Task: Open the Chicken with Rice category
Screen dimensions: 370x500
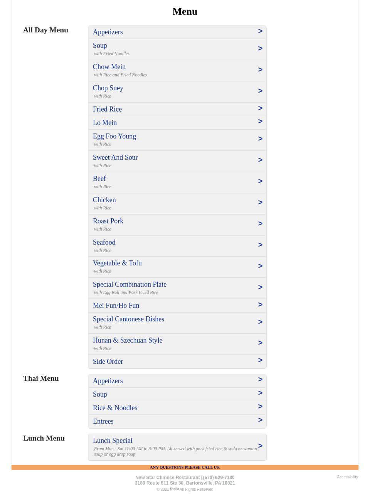Action: pyautogui.click(x=104, y=200)
